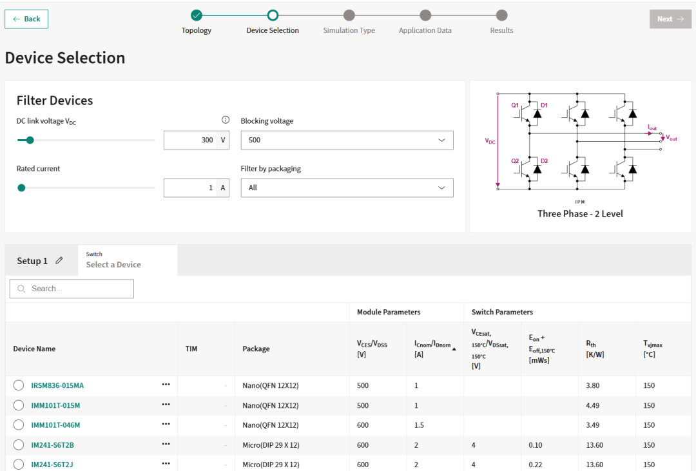Screen dimensions: 696x471
Task: Sort by the ICnom/IDnom column arrow
Action: coord(454,349)
